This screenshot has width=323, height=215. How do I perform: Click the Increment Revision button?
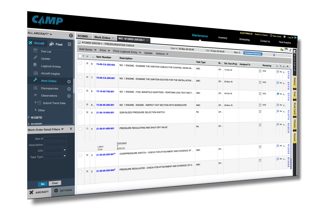[x=253, y=53]
